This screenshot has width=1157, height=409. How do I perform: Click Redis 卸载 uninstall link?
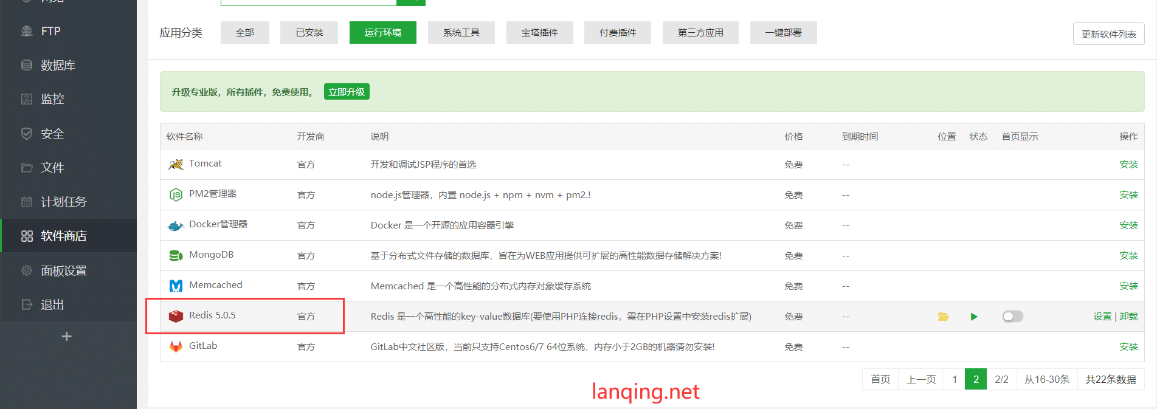pos(1128,316)
